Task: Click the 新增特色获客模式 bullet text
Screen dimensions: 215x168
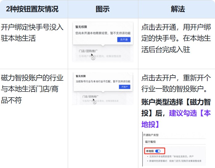Action: coord(175,161)
